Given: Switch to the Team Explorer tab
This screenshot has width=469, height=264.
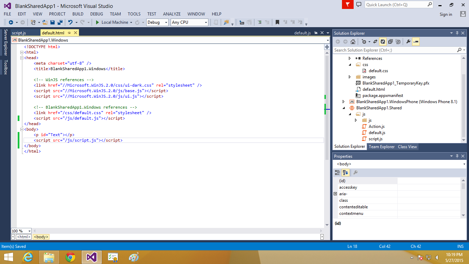Looking at the screenshot, I should tap(381, 147).
